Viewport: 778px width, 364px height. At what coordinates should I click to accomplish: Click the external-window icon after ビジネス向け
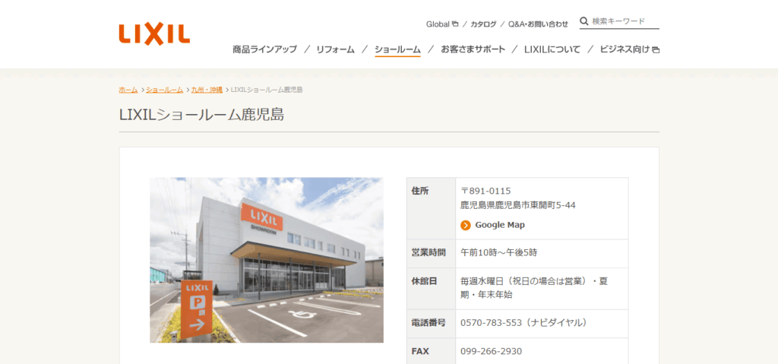tap(656, 49)
